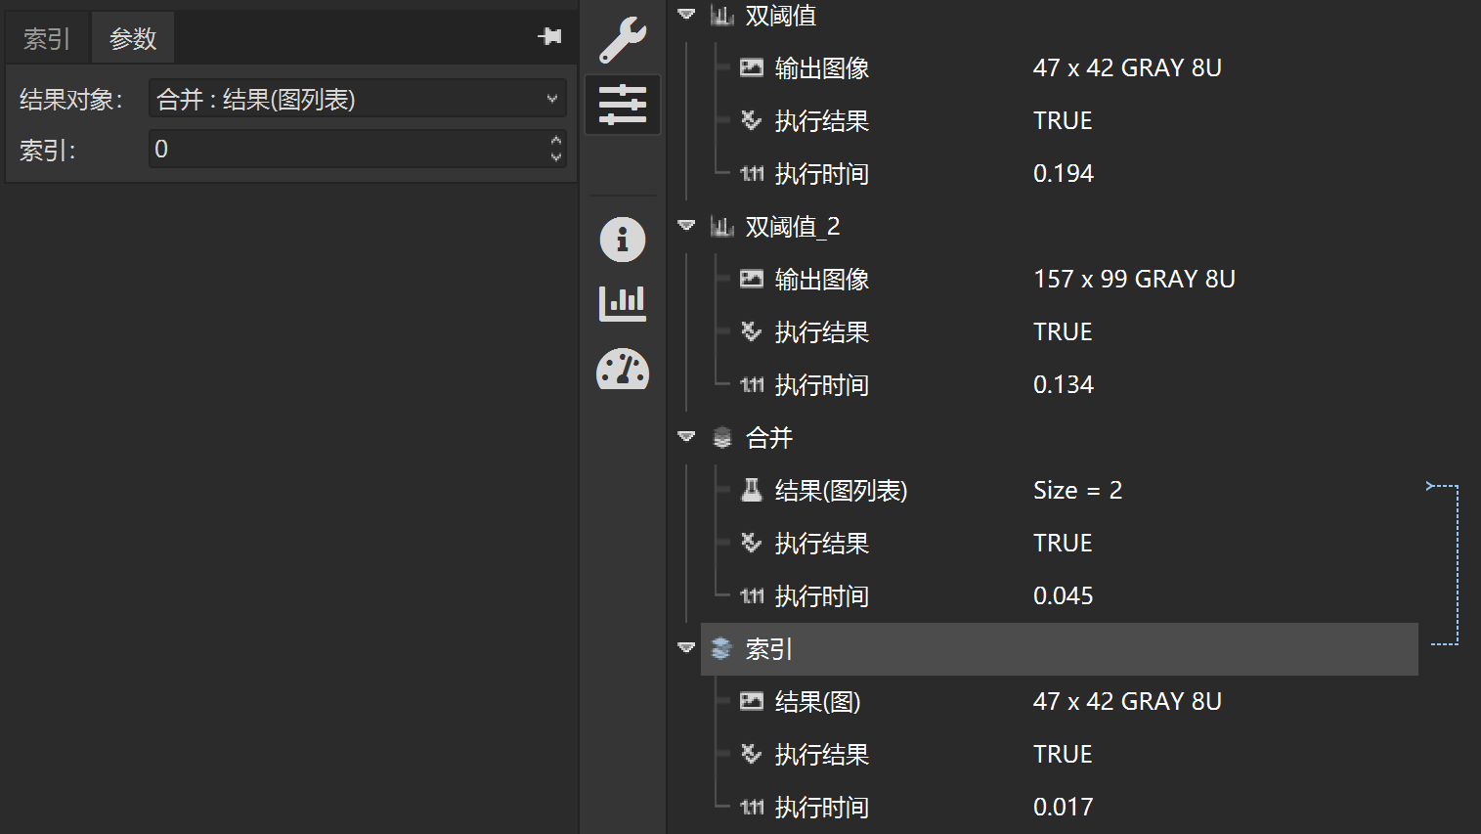Viewport: 1481px width, 834px height.
Task: Select 输出图像 row under 双阈值_2
Action: coord(821,280)
